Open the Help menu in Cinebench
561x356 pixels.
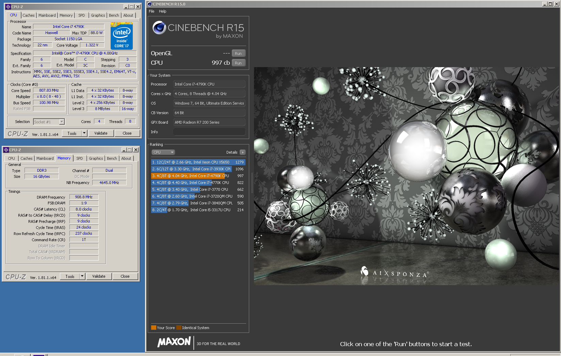163,11
